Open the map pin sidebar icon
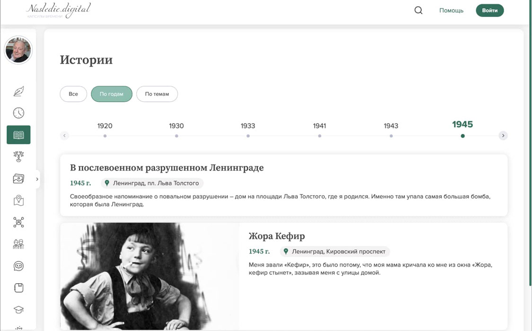 point(18,200)
